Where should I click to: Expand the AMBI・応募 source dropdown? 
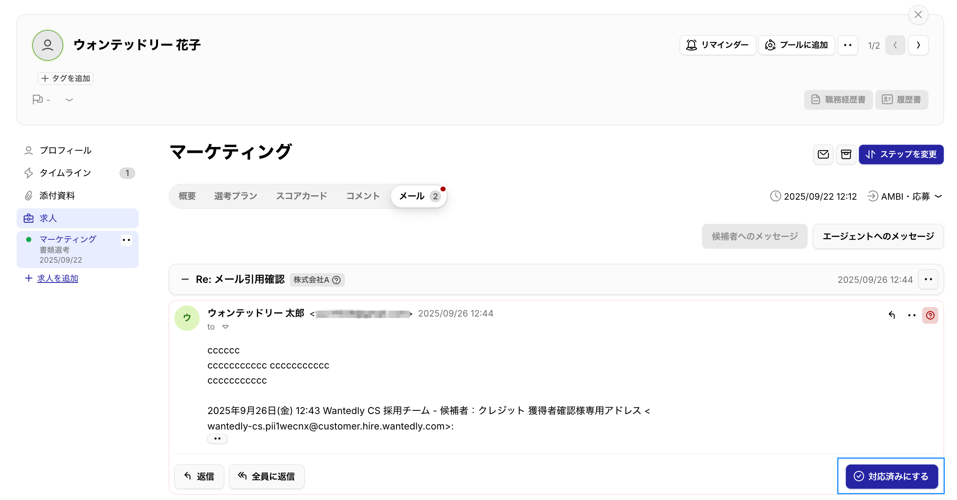(x=938, y=197)
